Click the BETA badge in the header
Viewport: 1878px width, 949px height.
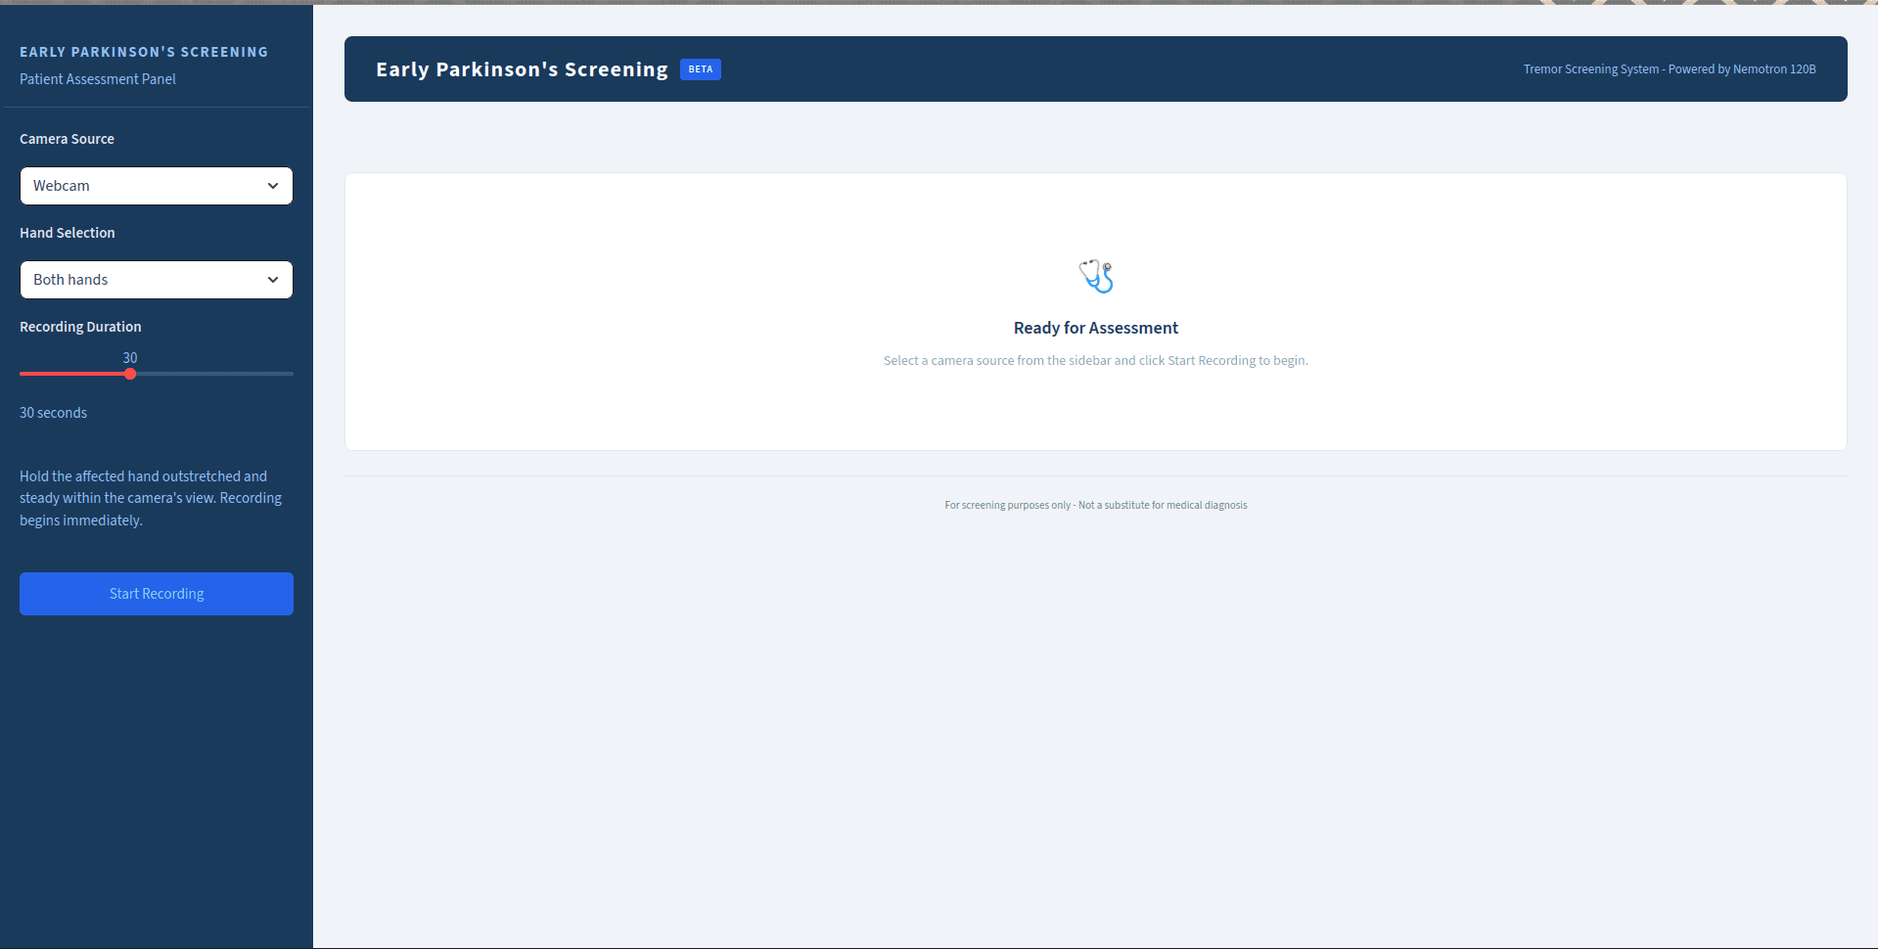(701, 69)
